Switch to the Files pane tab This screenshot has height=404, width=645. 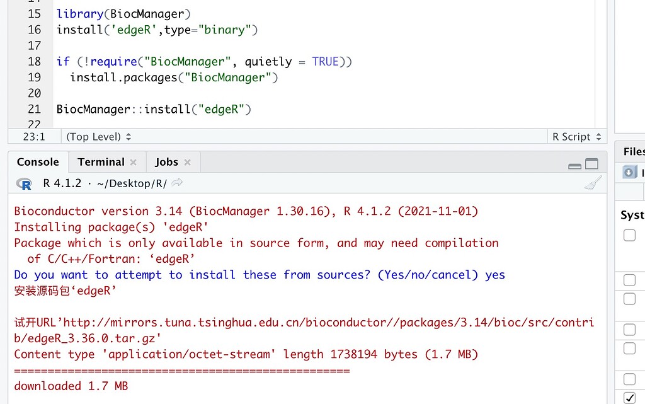click(x=634, y=151)
